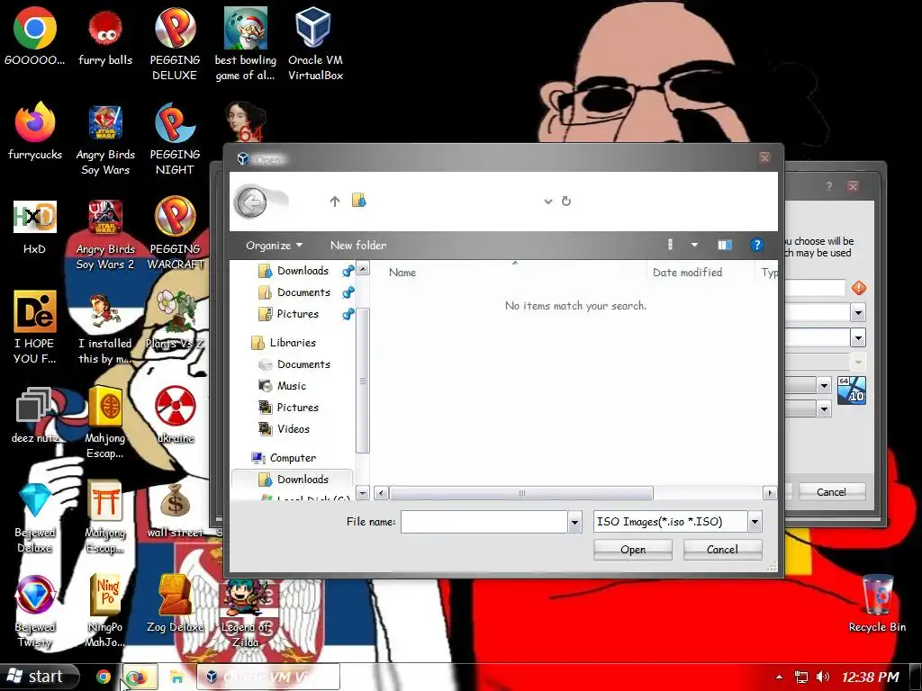
Task: Click the Open button
Action: pyautogui.click(x=633, y=550)
